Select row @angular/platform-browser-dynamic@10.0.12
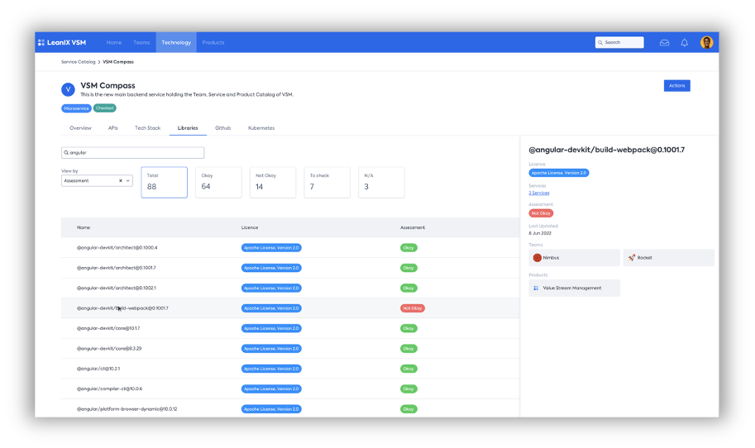This screenshot has height=448, width=755. point(290,408)
